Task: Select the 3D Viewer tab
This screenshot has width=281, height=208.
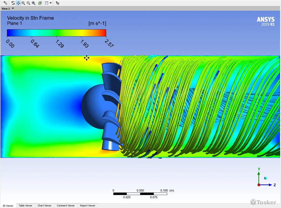Action: coord(8,206)
